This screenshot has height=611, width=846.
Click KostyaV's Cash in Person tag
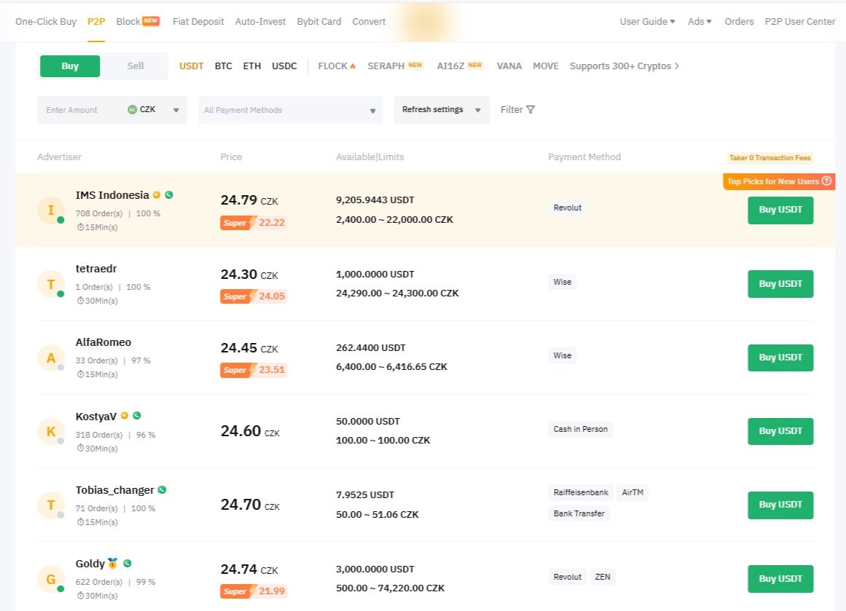(x=581, y=429)
